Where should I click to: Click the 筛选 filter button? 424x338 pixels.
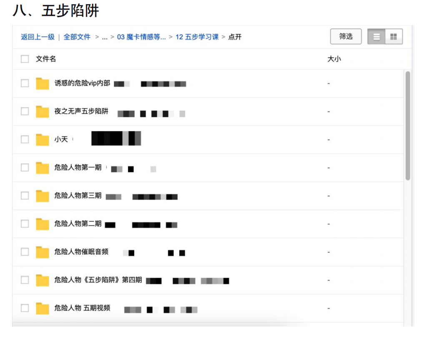[346, 36]
